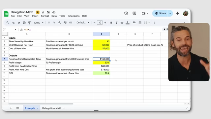Open the name box dropdown arrow
This screenshot has width=211, height=119.
pos(15,29)
